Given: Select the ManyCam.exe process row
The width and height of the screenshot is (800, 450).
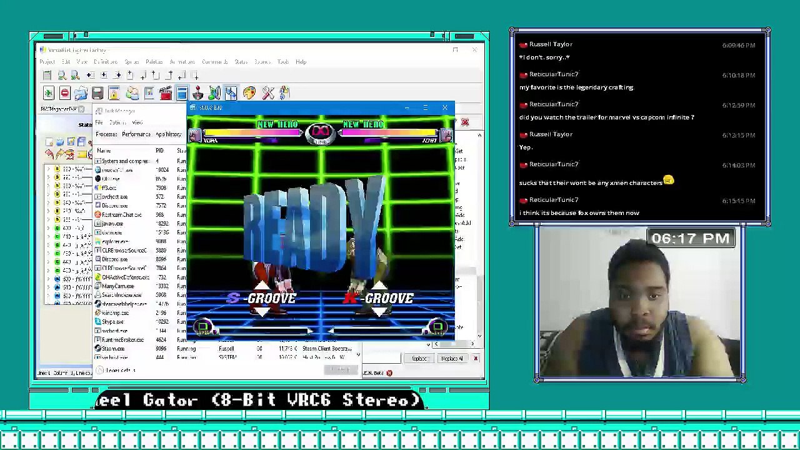Looking at the screenshot, I should point(140,286).
